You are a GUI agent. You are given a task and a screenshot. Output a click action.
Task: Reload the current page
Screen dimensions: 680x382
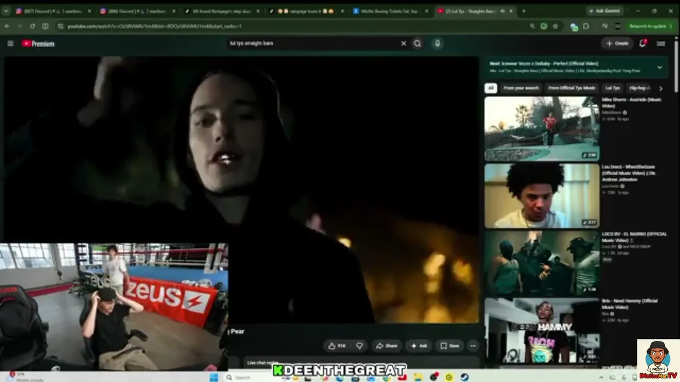pyautogui.click(x=32, y=26)
